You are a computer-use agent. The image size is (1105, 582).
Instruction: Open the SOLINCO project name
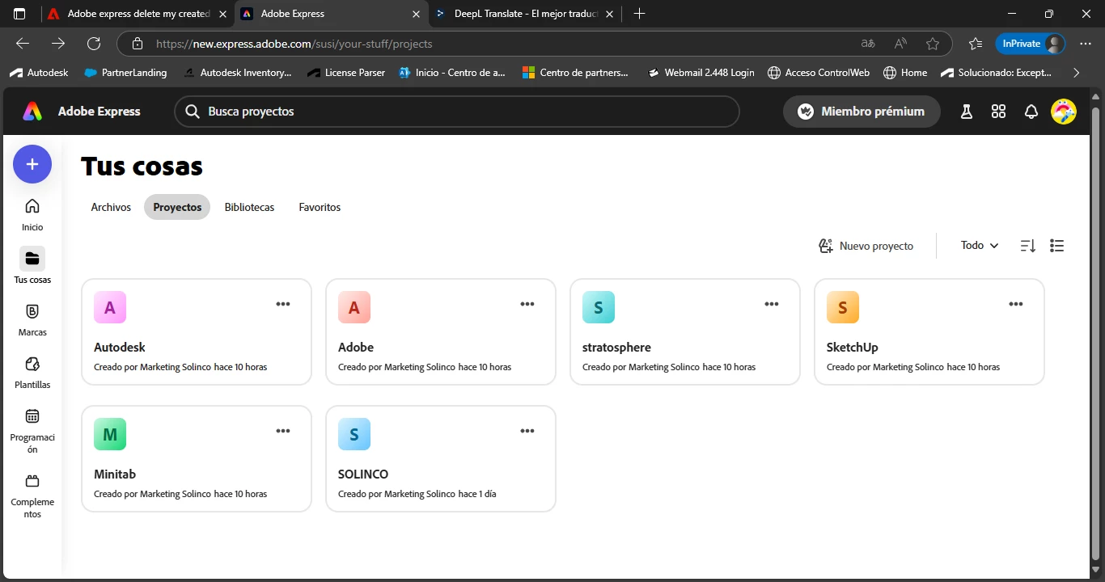(x=363, y=474)
